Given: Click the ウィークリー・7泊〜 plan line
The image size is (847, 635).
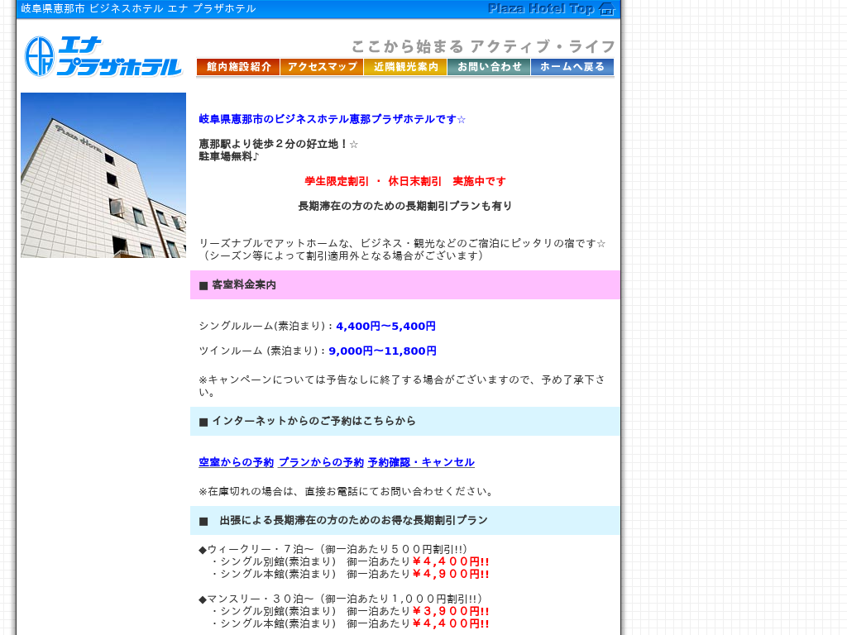Looking at the screenshot, I should click(333, 550).
